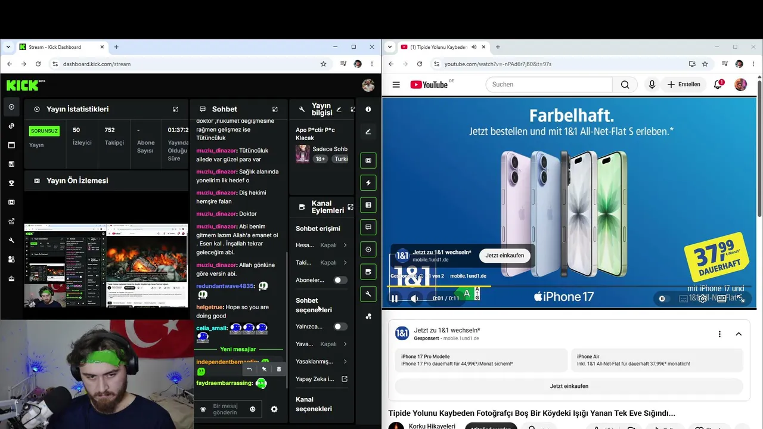This screenshot has width=763, height=429.
Task: Open the bar-chart icon in Kick's left sidebar
Action: (11, 164)
